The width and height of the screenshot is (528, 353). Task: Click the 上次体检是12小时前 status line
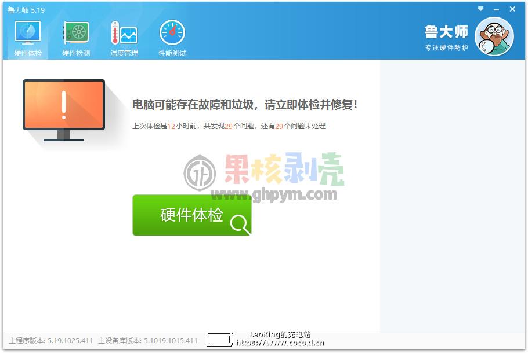pyautogui.click(x=229, y=126)
